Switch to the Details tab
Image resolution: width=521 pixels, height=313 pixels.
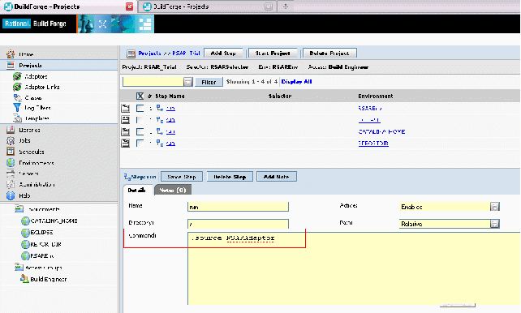[x=137, y=190]
